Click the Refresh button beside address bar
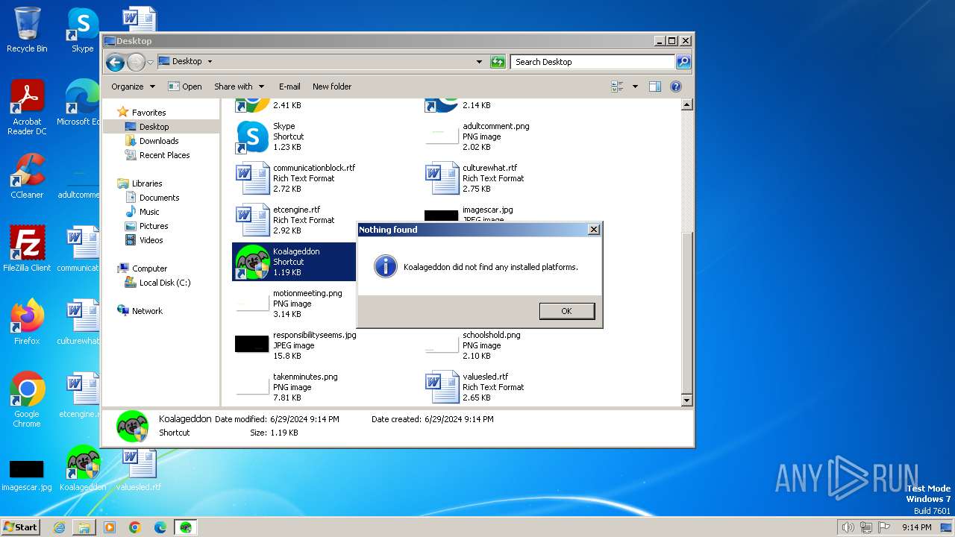Image resolution: width=955 pixels, height=537 pixels. click(x=498, y=62)
